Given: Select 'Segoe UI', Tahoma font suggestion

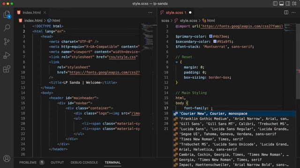Looking at the screenshot, I should tap(234, 134).
